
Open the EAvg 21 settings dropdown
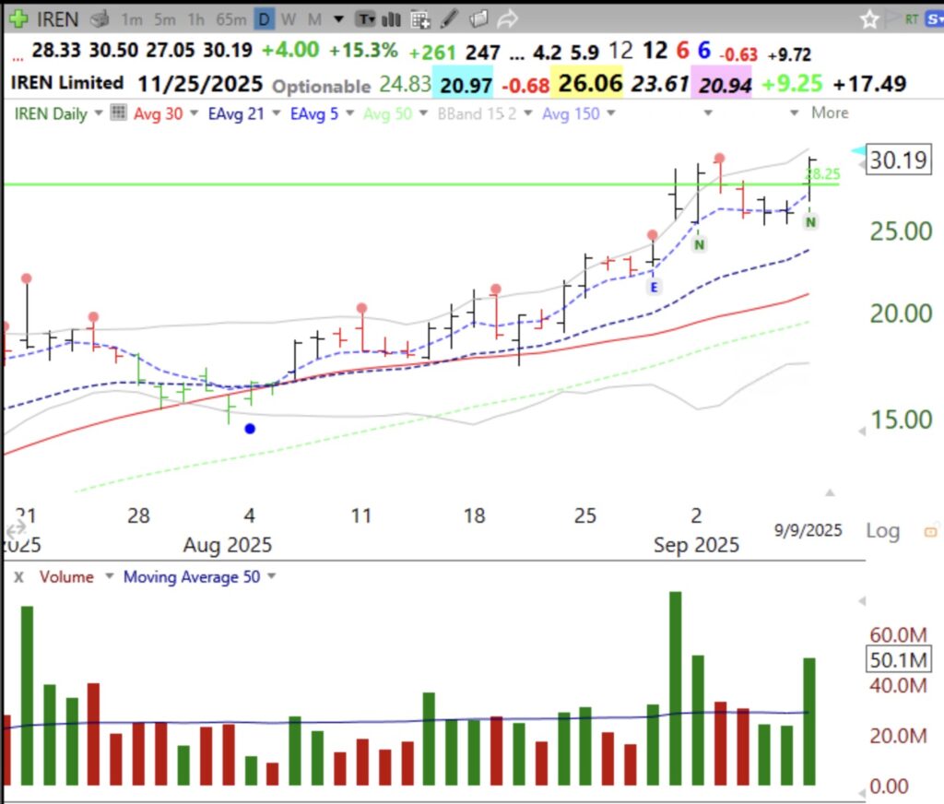pos(277,112)
